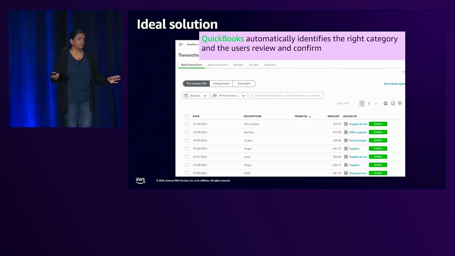Screen dimensions: 455x256
Task: Click the amount -$13.50
Action: pos(337,132)
